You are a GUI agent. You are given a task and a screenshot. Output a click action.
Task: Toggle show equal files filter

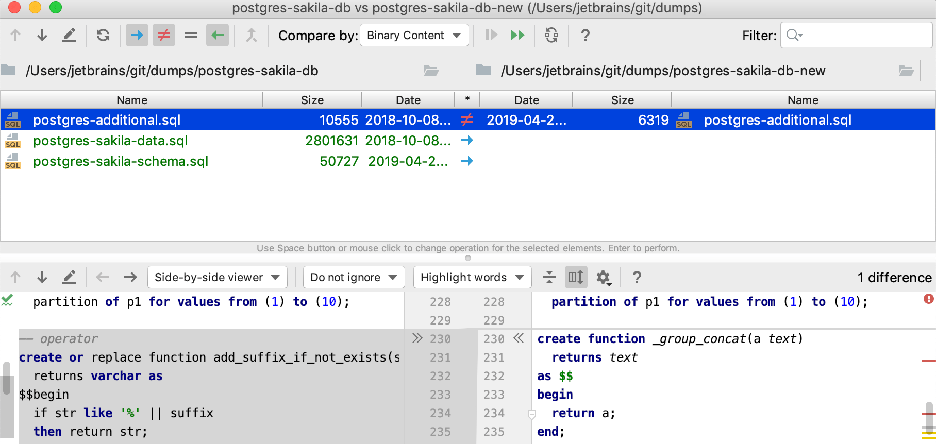[191, 35]
